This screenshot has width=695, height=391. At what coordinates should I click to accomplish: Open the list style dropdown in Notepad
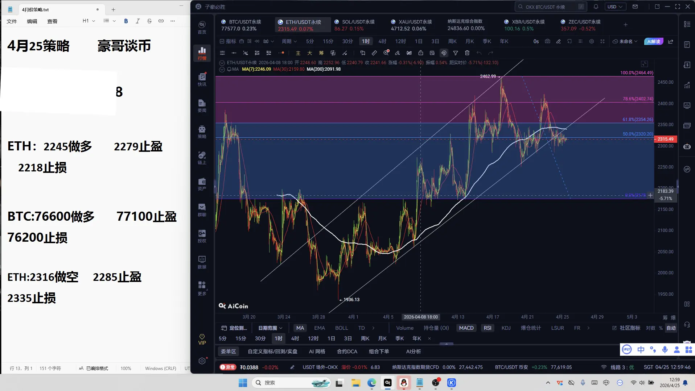pyautogui.click(x=110, y=21)
